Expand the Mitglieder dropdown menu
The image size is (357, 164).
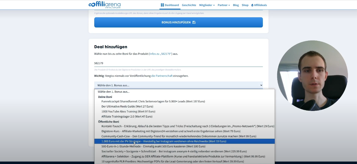tap(207, 5)
